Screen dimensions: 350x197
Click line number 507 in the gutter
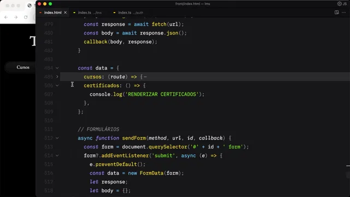[49, 94]
